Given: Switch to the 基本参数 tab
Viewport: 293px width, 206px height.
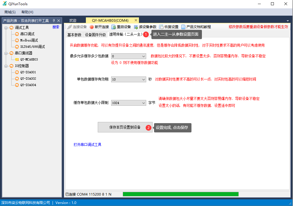Looking at the screenshot, I should pyautogui.click(x=75, y=34).
